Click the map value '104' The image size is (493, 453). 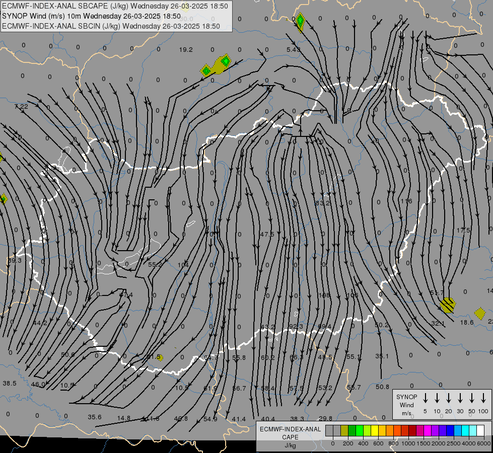[183, 265]
